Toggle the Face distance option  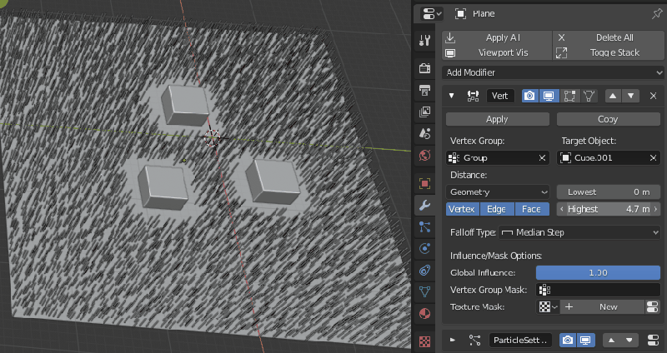[x=532, y=209]
